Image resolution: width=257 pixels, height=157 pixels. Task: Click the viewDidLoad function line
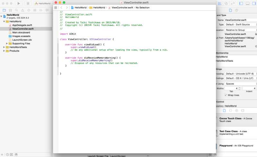(84, 44)
